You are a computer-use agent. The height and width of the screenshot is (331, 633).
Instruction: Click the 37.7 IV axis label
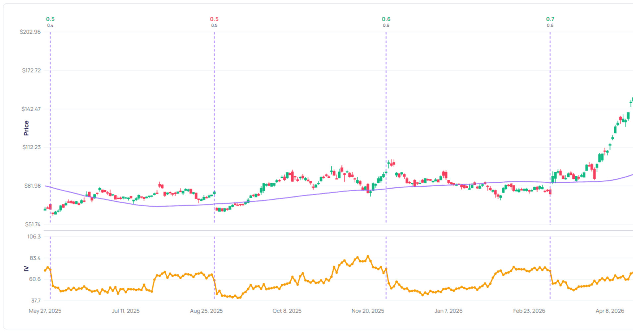tap(36, 301)
